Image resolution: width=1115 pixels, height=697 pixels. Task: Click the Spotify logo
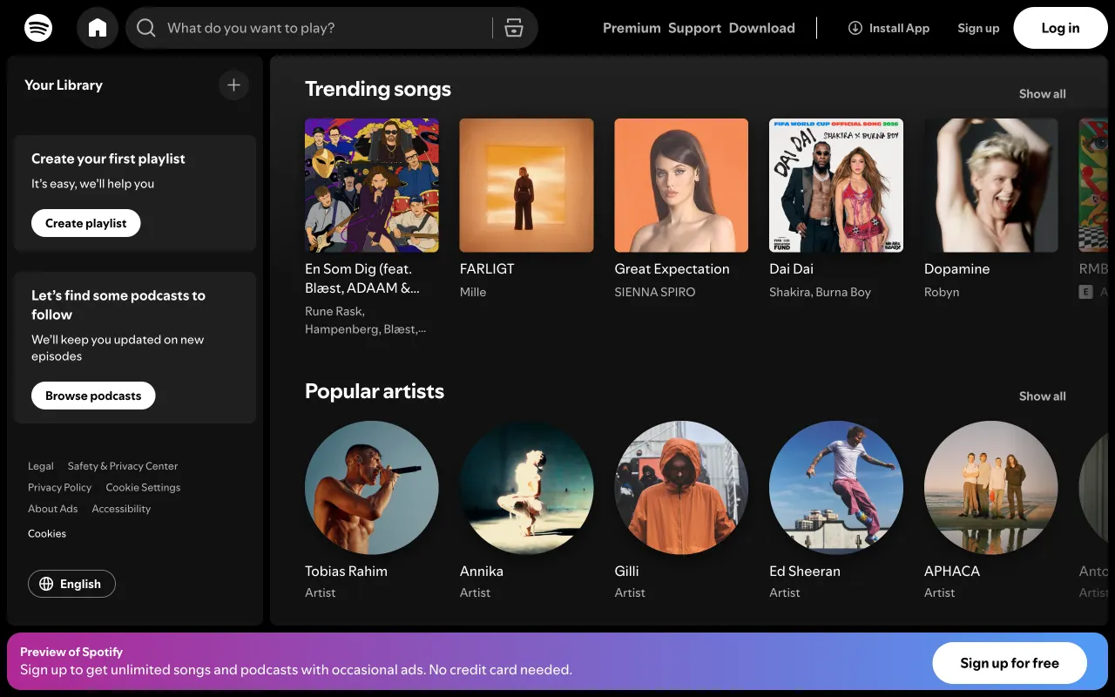click(x=38, y=28)
